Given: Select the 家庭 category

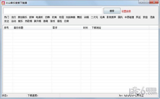Looking at the screenshot, I should pos(145,17).
